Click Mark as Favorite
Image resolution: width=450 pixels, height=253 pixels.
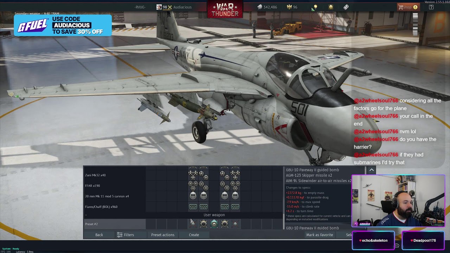pos(320,235)
